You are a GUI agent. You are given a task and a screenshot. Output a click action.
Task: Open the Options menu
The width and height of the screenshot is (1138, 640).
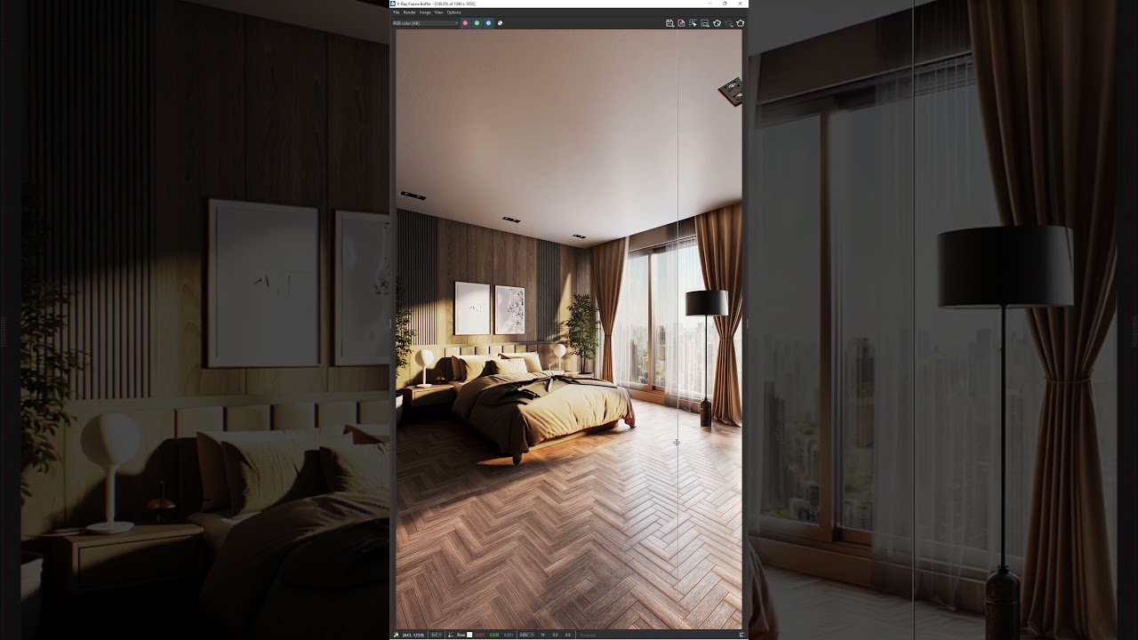[x=453, y=12]
